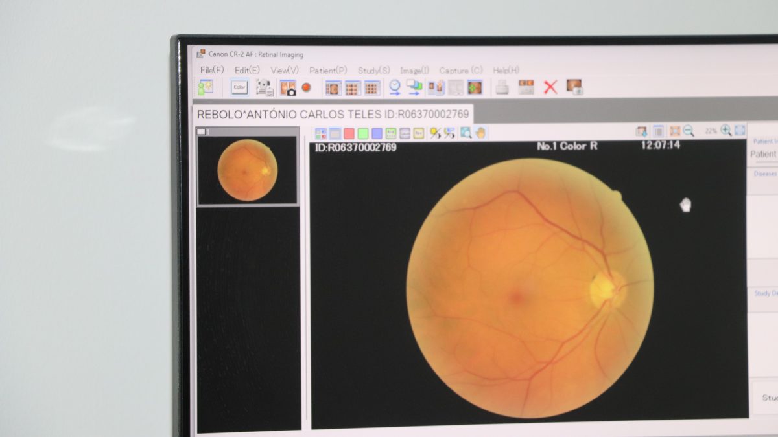
Task: Toggle the Color mode button
Action: coord(239,87)
